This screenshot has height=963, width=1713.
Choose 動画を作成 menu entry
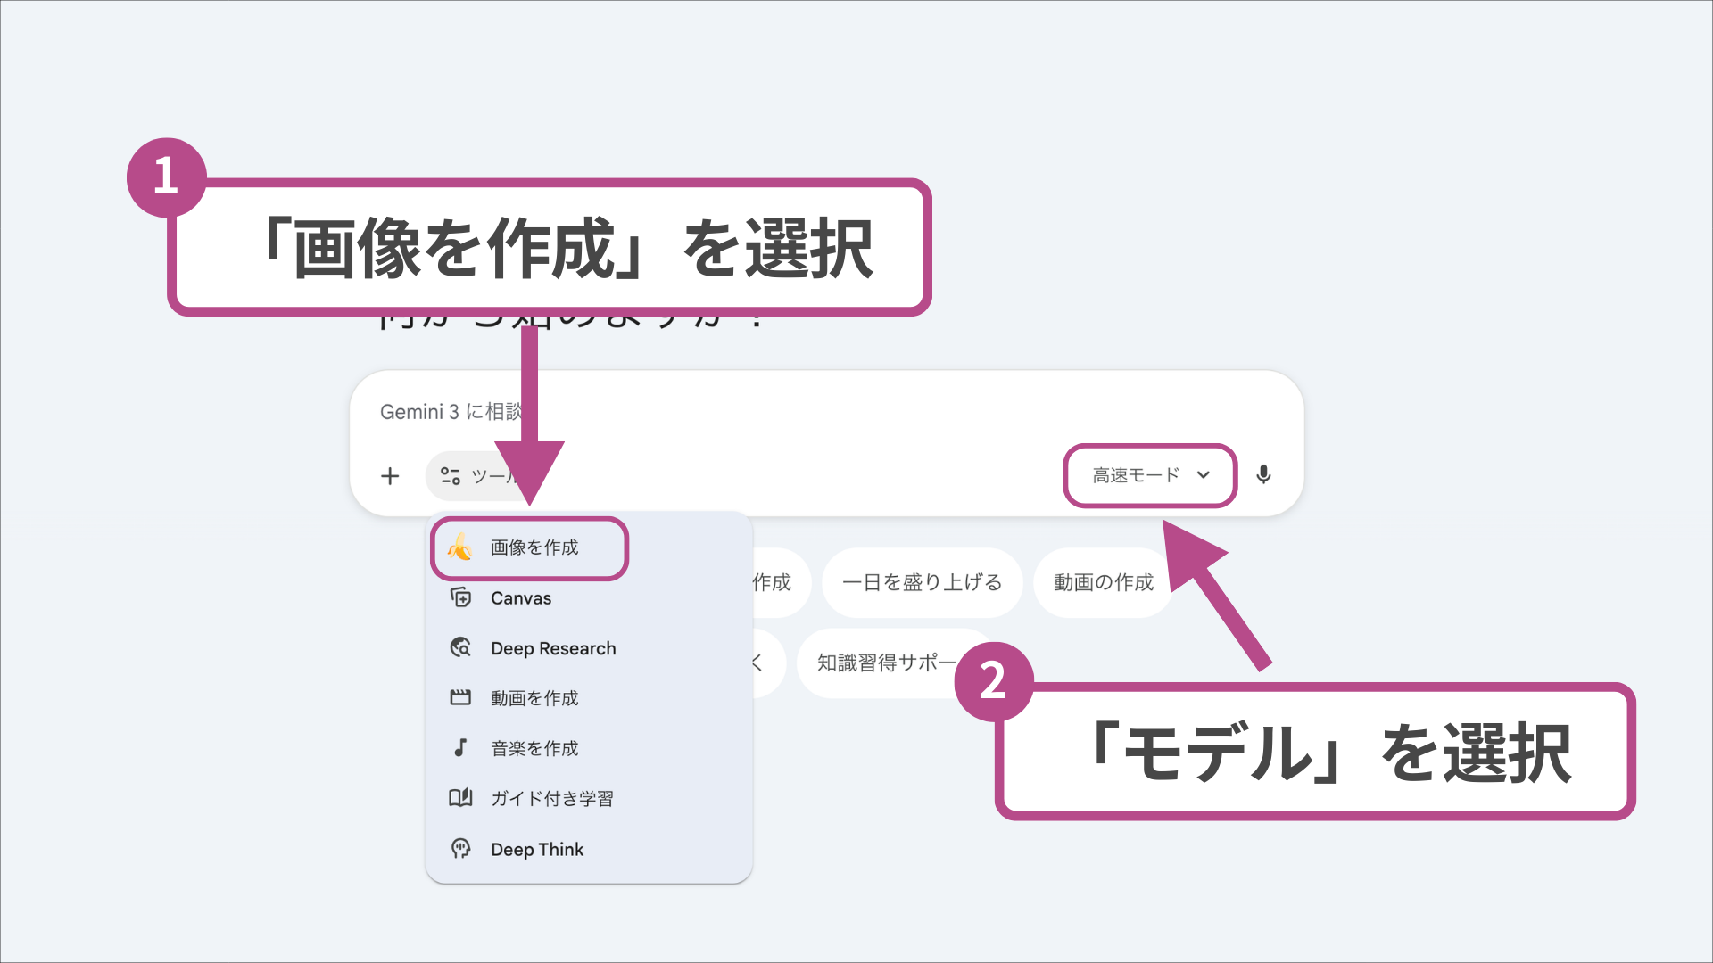(534, 698)
